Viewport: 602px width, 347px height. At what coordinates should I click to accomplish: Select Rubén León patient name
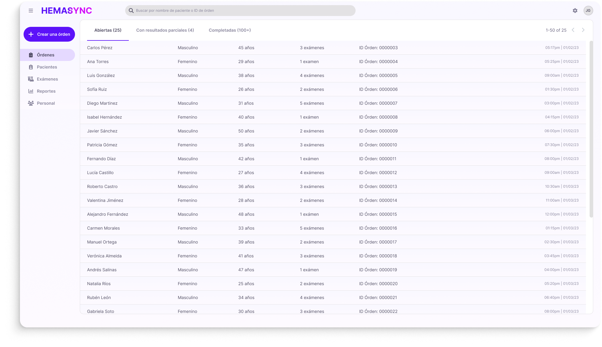coord(99,298)
